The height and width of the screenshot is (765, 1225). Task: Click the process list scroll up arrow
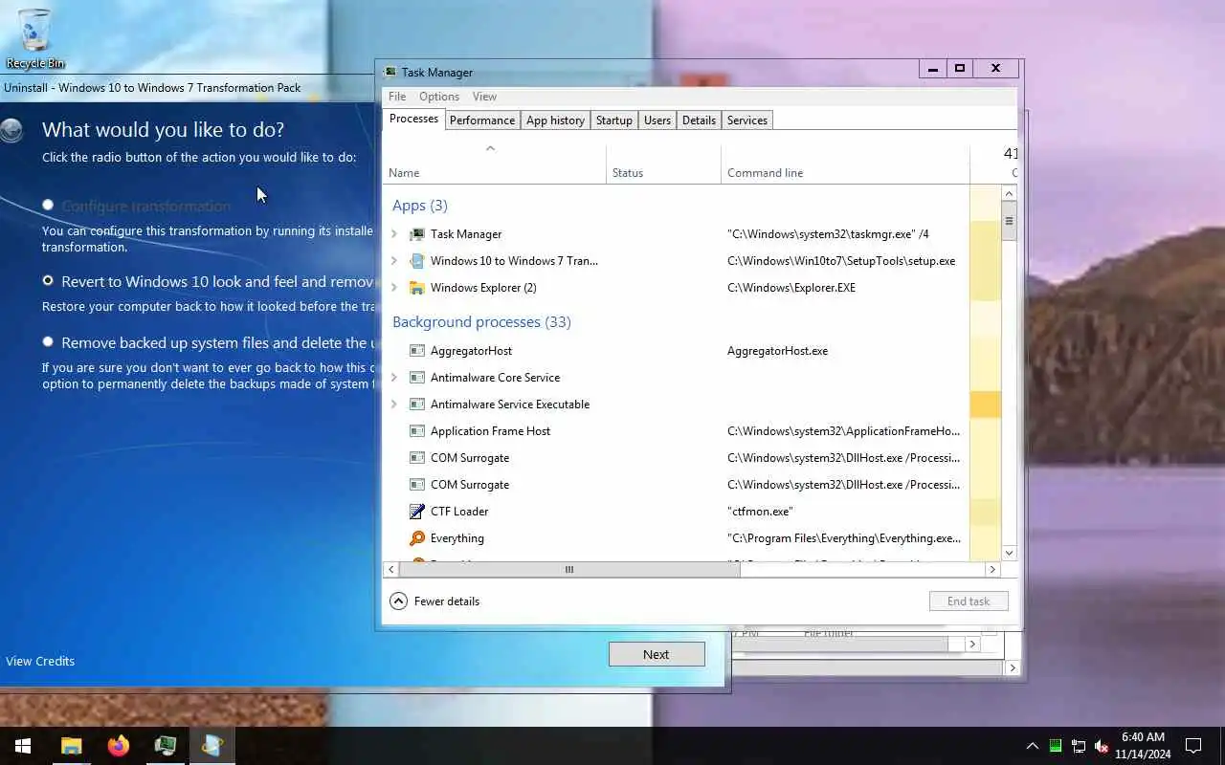coord(1009,194)
